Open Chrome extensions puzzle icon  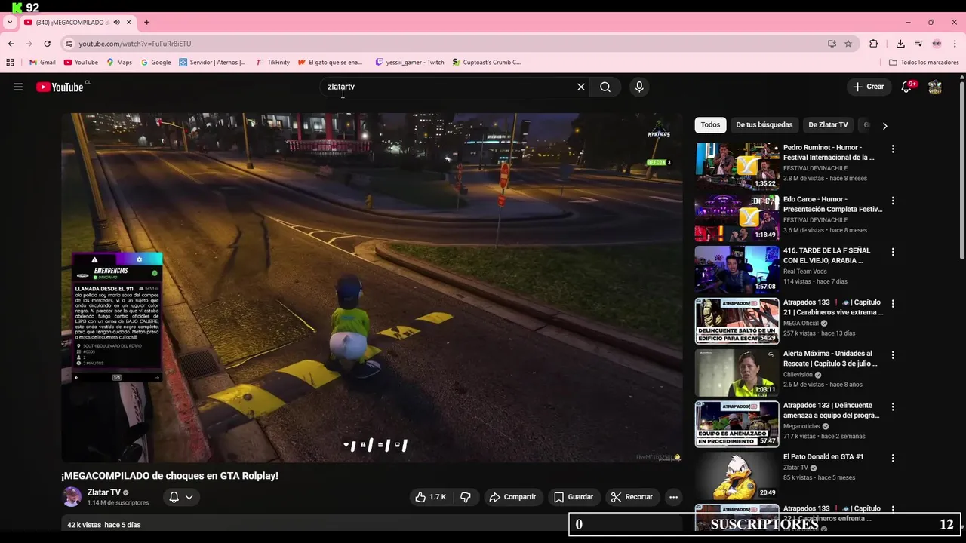click(874, 44)
